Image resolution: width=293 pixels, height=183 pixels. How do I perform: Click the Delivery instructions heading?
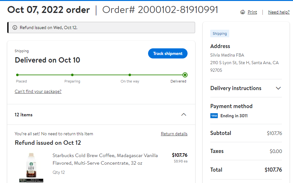pyautogui.click(x=236, y=88)
